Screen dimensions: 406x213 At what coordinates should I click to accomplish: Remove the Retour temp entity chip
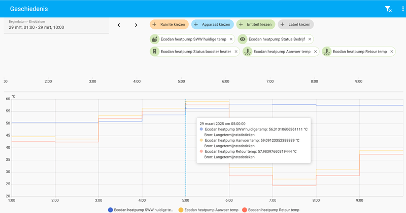[391, 52]
